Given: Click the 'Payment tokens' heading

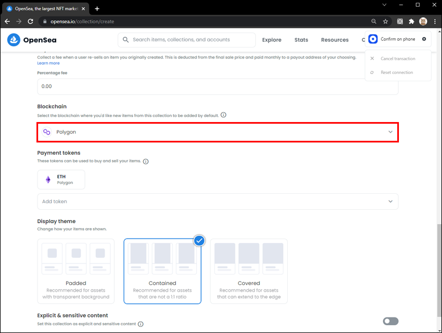Looking at the screenshot, I should [x=59, y=153].
